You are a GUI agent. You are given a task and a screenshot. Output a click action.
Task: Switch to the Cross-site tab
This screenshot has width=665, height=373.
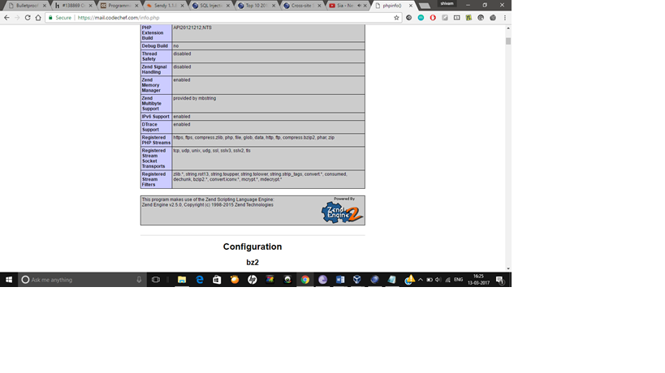pyautogui.click(x=302, y=6)
